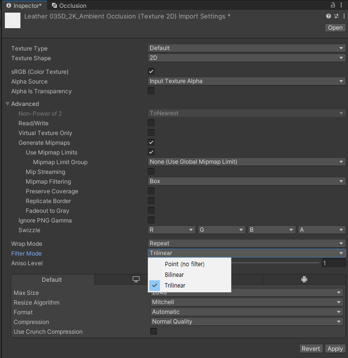
Task: Enable Replicate Border checkbox
Action: click(x=151, y=201)
